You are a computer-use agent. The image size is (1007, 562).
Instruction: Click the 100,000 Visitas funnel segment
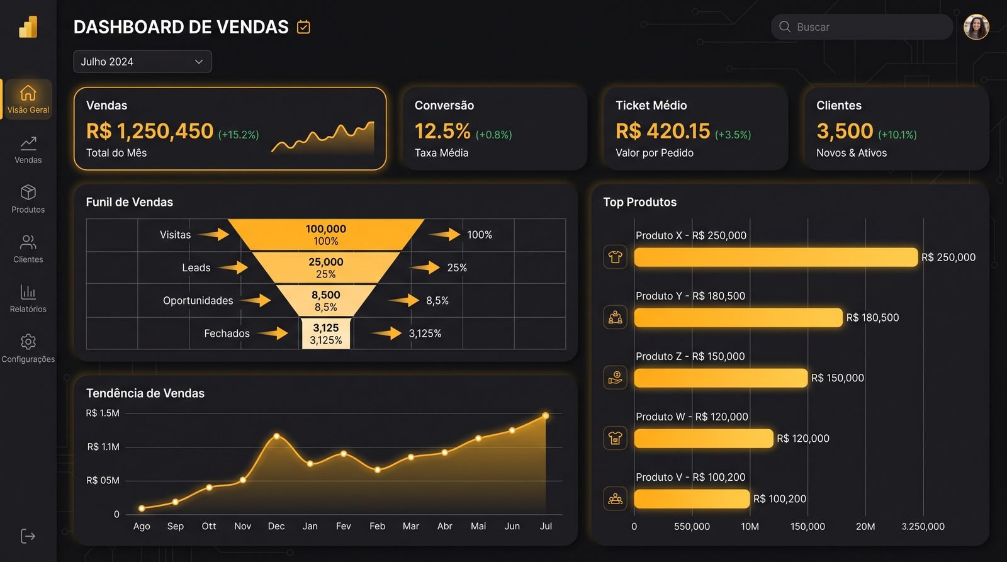(326, 235)
